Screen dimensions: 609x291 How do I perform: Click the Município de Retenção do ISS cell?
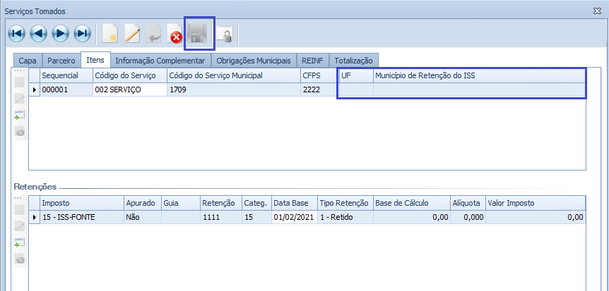[x=479, y=89]
